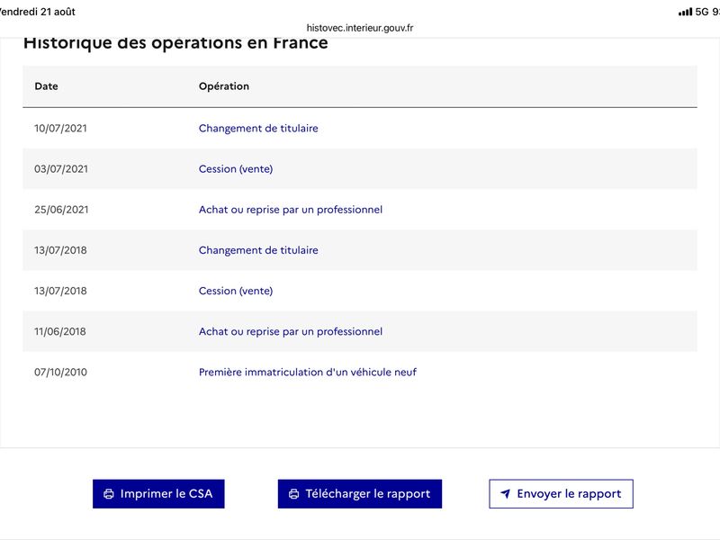This screenshot has height=540, width=720.
Task: Select the 07/10/2010 date cell
Action: click(60, 372)
